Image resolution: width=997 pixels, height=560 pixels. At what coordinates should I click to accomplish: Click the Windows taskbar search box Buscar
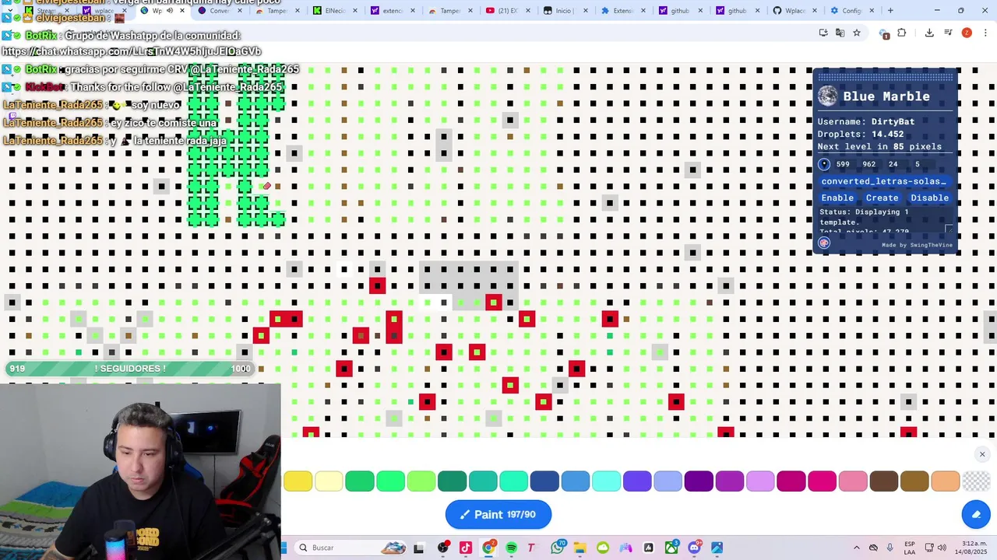350,548
